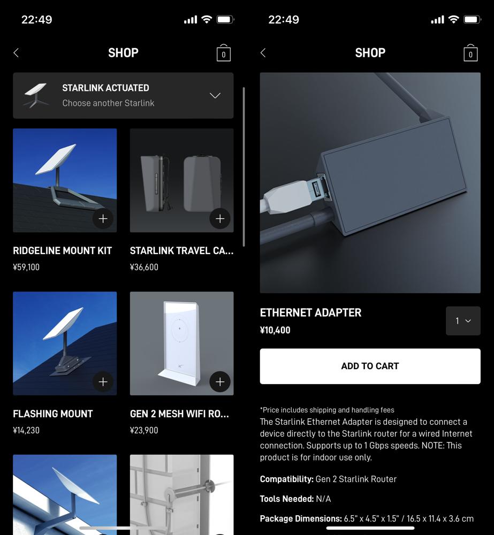This screenshot has width=494, height=535.
Task: Add Starlink Travel Case with plus icon
Action: coord(220,219)
